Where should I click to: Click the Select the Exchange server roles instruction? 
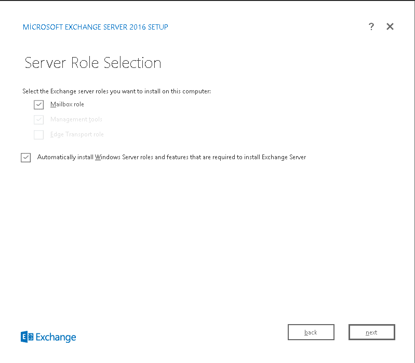[116, 91]
